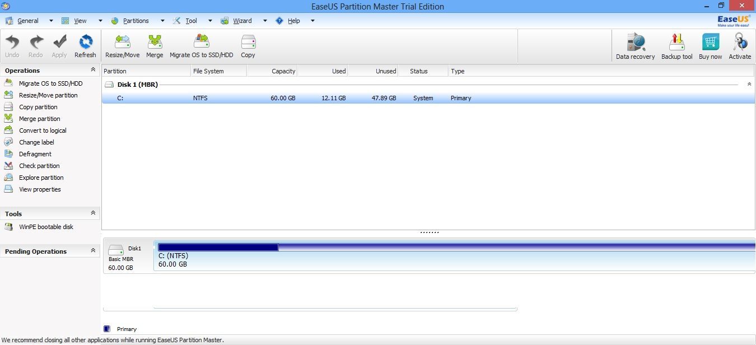Select Check partition operation
The width and height of the screenshot is (756, 345).
pyautogui.click(x=39, y=166)
